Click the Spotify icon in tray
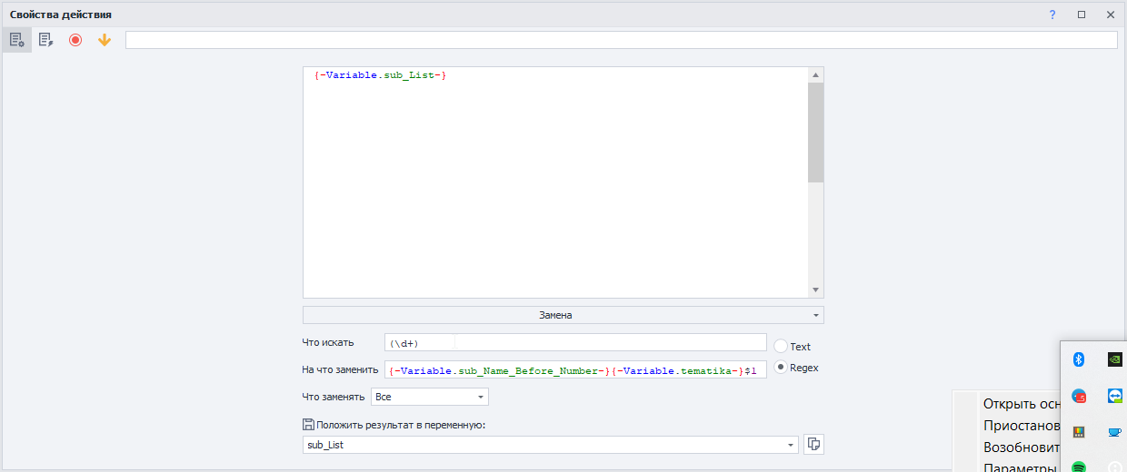The width and height of the screenshot is (1127, 472). pos(1079,467)
